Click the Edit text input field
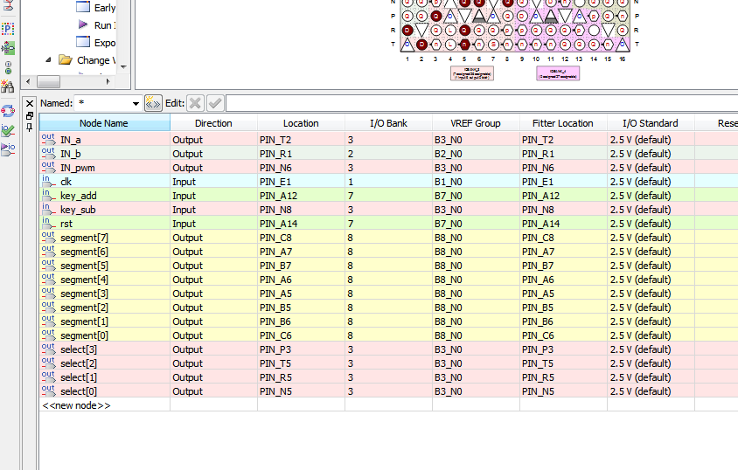 coord(481,103)
